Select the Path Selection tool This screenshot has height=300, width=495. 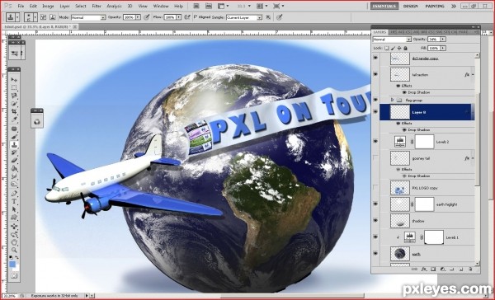(14, 209)
